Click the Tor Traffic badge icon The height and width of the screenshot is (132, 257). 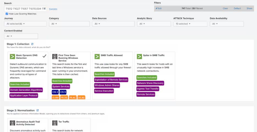point(55,123)
